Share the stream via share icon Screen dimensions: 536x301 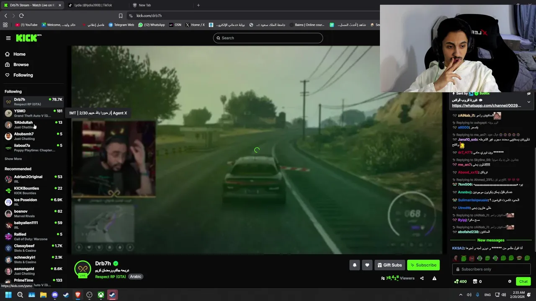[x=422, y=278]
